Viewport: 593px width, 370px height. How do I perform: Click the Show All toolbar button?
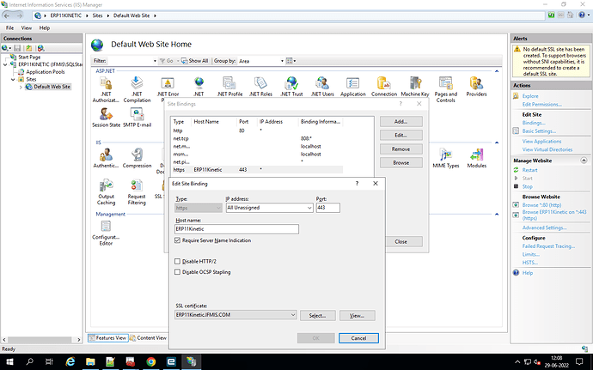pos(195,61)
